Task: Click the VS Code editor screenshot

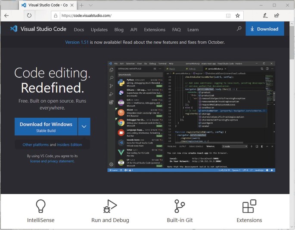Action: click(x=191, y=117)
